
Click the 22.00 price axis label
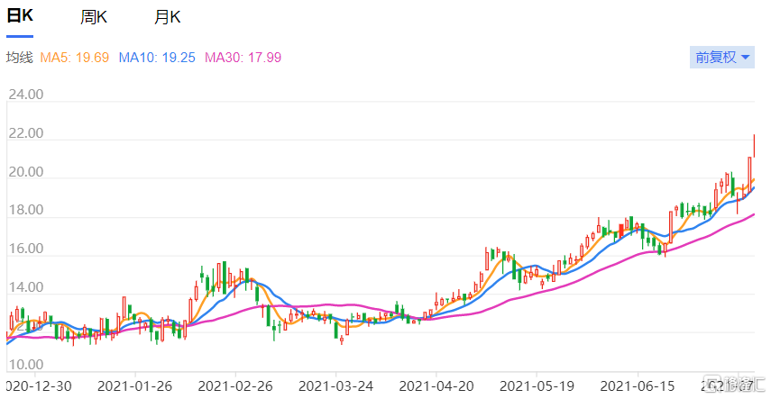pos(26,133)
